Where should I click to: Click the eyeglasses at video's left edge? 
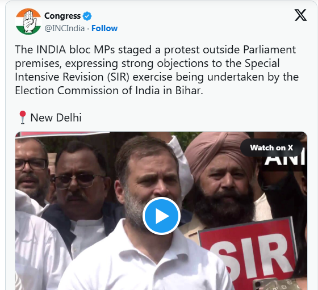click(31, 165)
